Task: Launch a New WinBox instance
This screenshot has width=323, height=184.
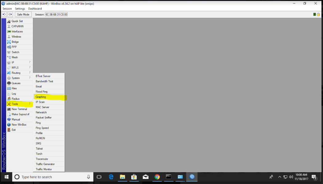Action: [x=20, y=125]
